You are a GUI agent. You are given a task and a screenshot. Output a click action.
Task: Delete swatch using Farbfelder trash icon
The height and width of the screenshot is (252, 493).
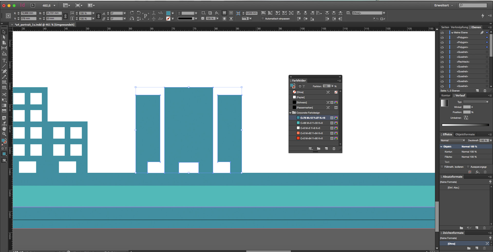(x=334, y=149)
